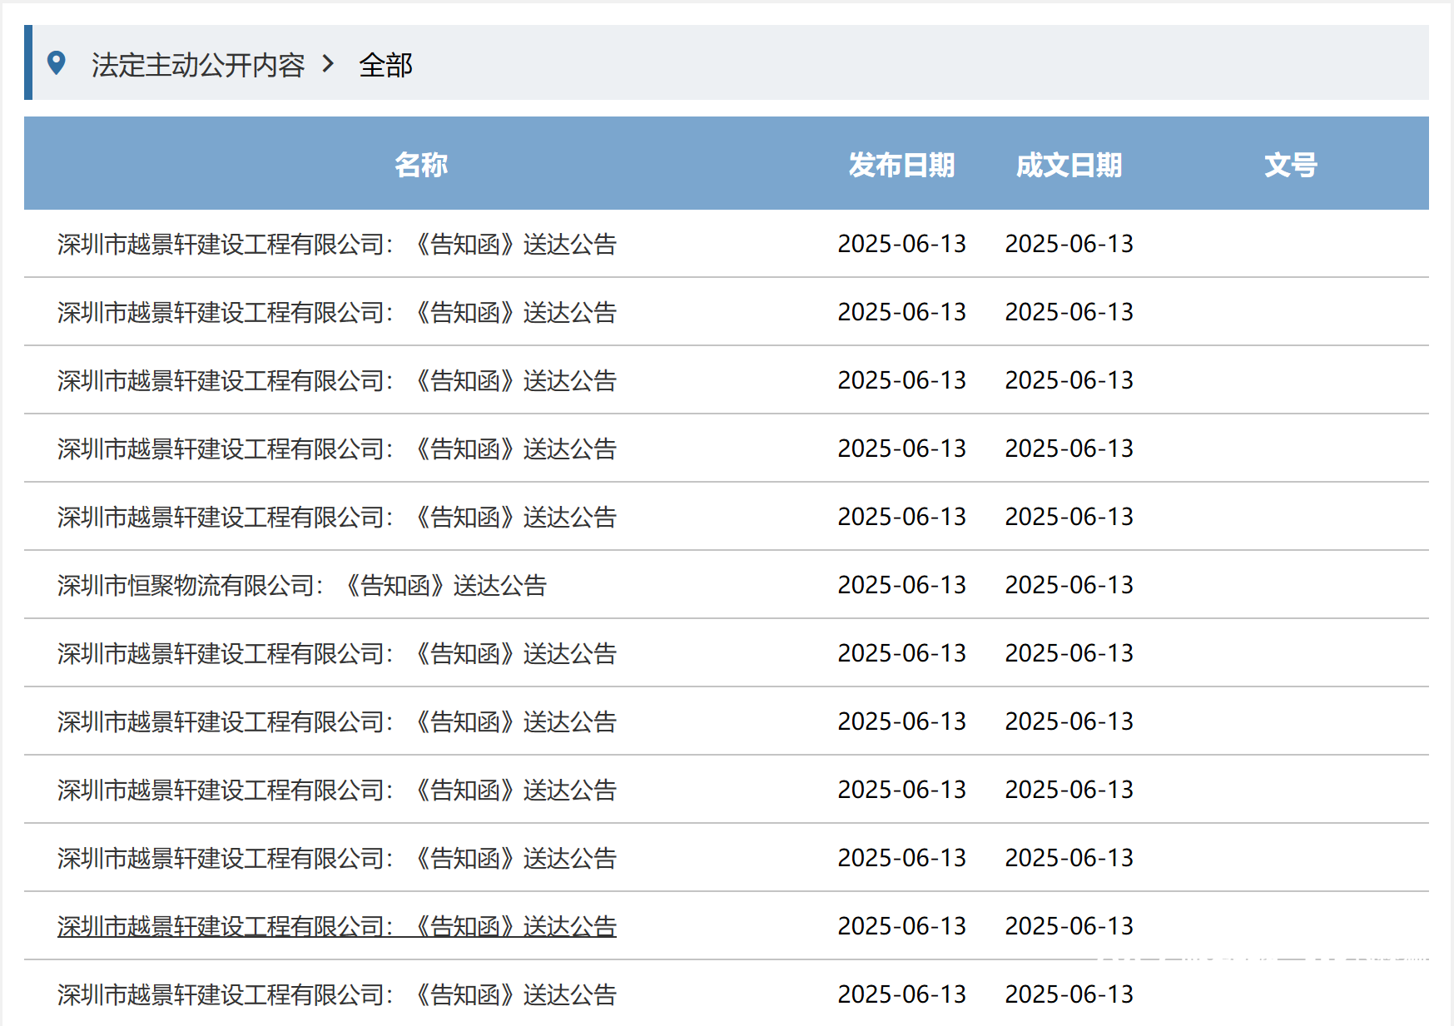Screen dimensions: 1454x1026
Task: Click the 发布日期 value in the 恒聚物流 row
Action: coord(901,585)
